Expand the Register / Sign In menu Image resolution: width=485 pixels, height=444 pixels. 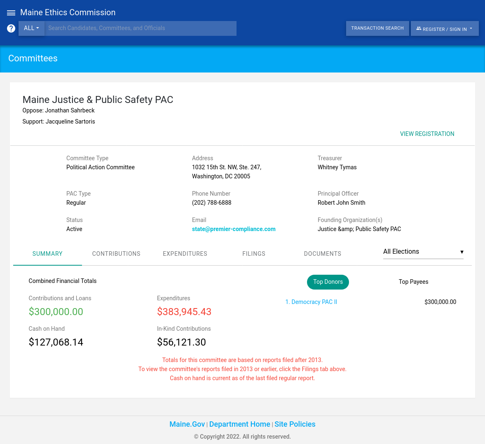pos(445,28)
